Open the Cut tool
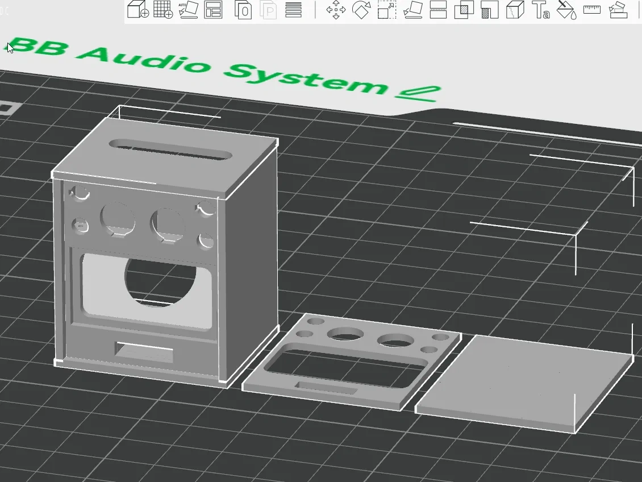Viewport: 642px width, 482px height. (438, 10)
